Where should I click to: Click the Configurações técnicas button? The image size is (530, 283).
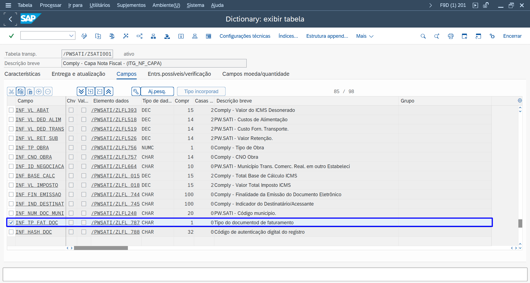pyautogui.click(x=245, y=36)
